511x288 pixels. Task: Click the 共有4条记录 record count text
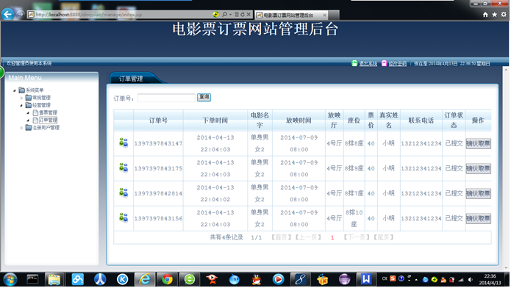pos(226,237)
